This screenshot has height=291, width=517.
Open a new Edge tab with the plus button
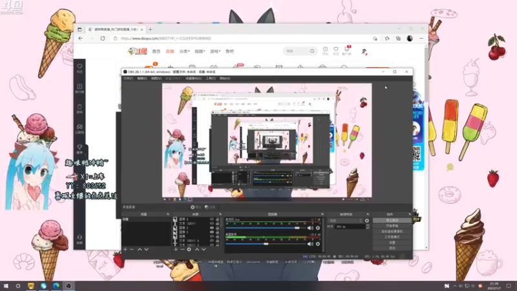coord(151,29)
